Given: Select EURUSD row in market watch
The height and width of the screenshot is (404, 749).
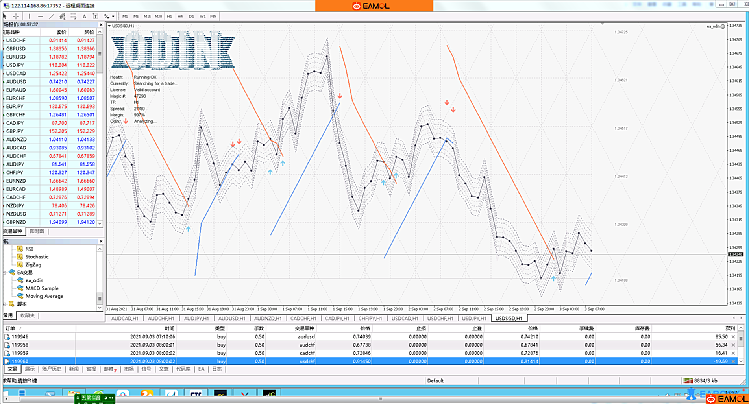Looking at the screenshot, I should coord(16,57).
